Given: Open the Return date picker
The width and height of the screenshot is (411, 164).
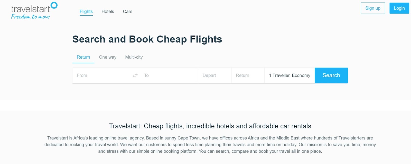Looking at the screenshot, I should click(x=248, y=75).
